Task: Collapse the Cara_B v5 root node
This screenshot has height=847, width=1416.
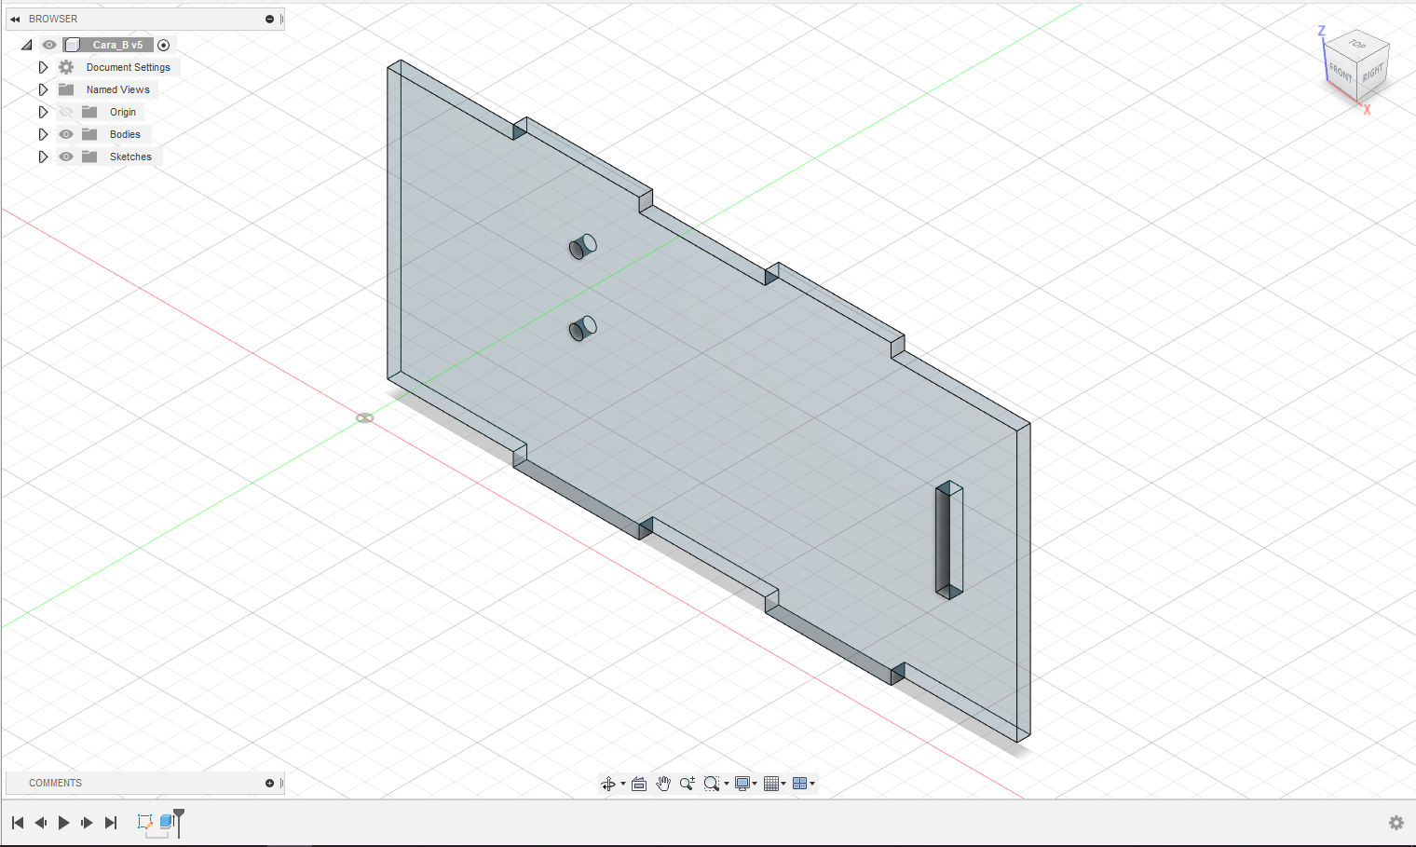Action: [x=27, y=45]
